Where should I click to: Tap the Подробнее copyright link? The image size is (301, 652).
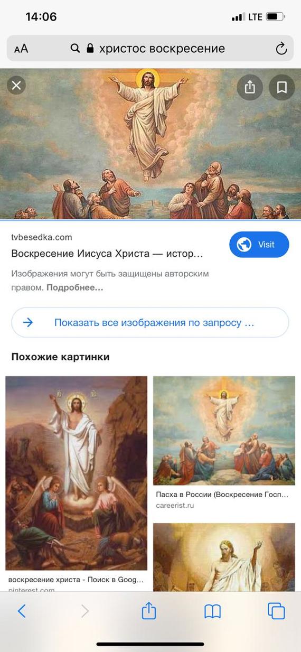pyautogui.click(x=75, y=288)
